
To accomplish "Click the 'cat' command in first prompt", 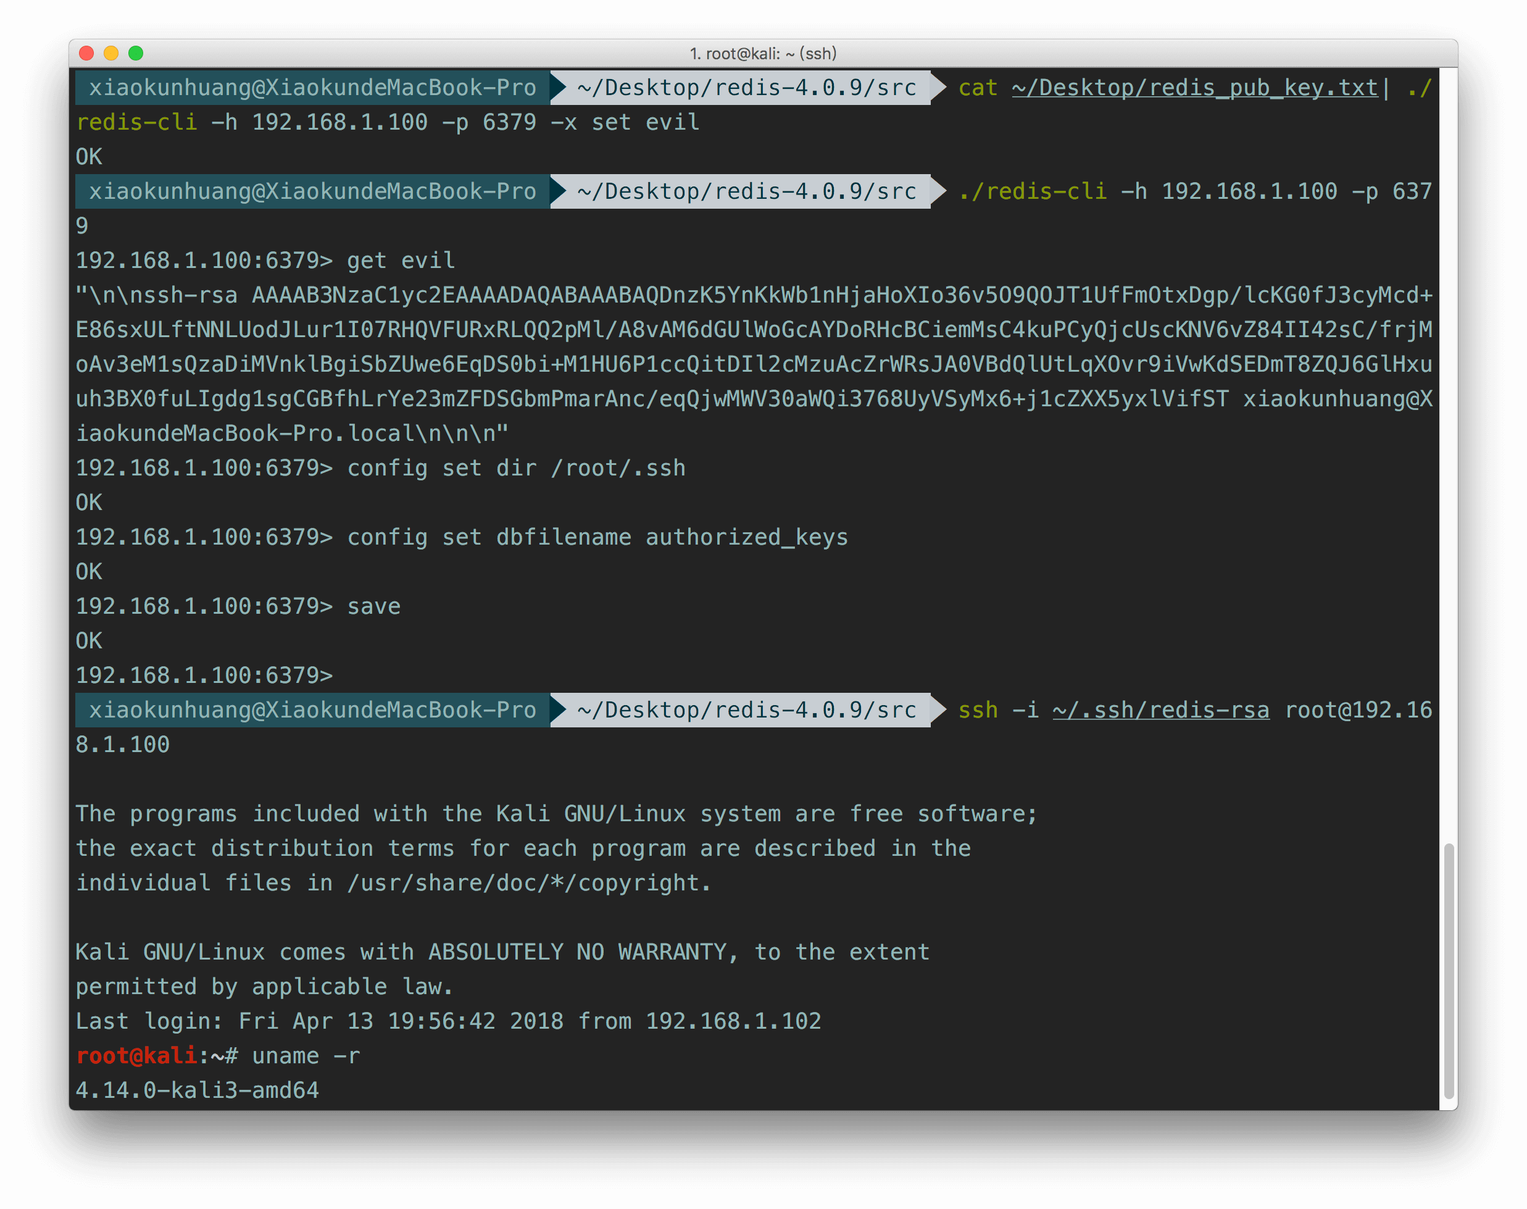I will point(978,88).
